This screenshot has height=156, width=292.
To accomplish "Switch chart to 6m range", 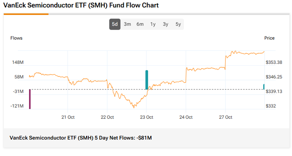I will (140, 24).
